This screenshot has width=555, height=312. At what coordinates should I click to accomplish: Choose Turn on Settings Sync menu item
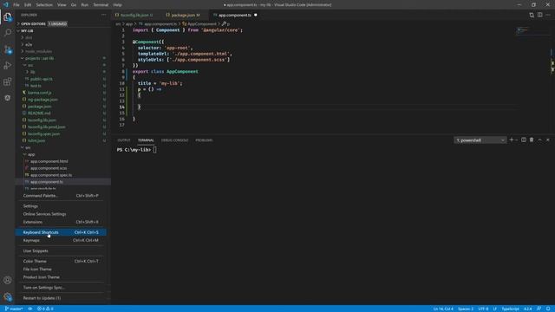[61, 288]
